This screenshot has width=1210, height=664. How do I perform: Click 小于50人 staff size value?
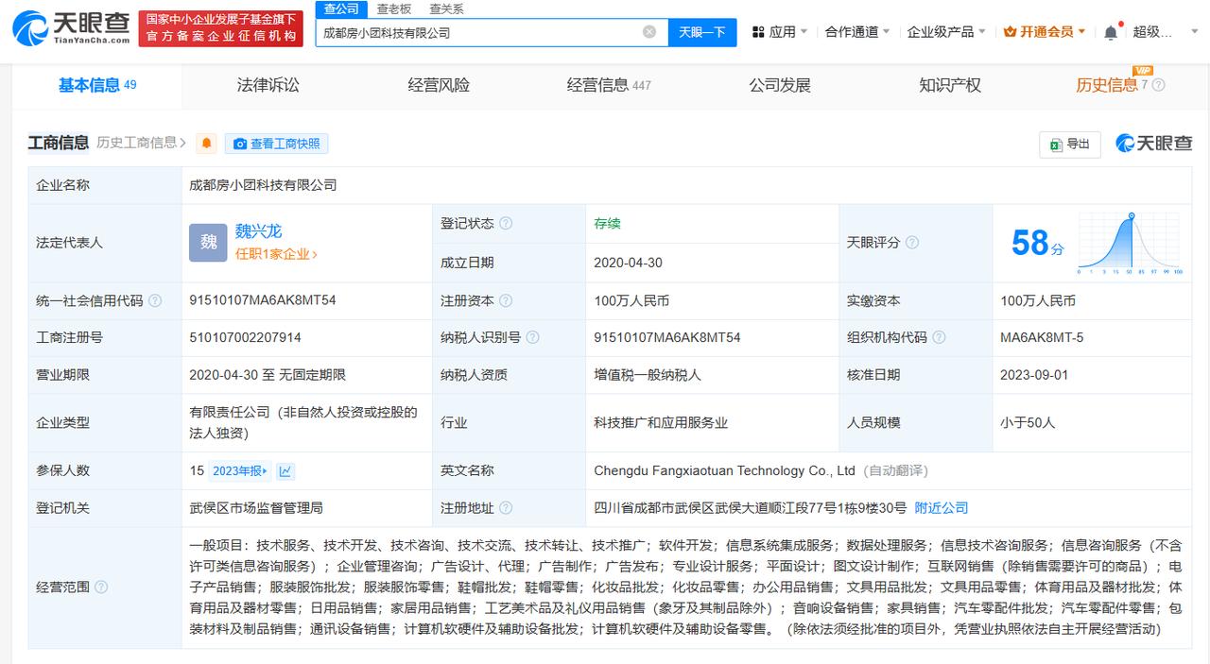click(1028, 423)
